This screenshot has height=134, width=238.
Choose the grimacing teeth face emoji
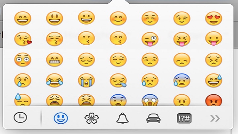pyautogui.click(x=55, y=60)
